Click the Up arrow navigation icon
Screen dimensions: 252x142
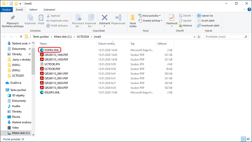(x=21, y=37)
